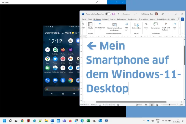
Task: Click the right ribbon scroll arrow
Action: [180, 28]
